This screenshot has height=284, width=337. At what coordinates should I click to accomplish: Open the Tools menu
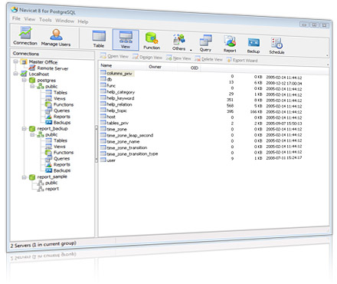tap(45, 20)
